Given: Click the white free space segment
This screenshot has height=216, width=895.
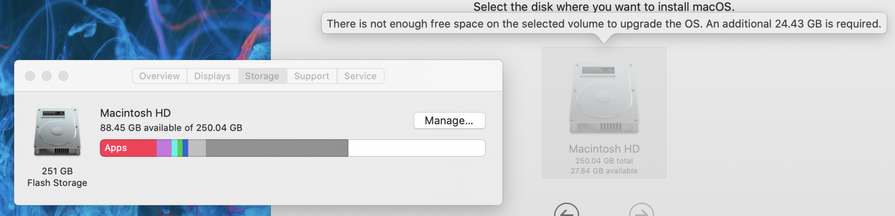Looking at the screenshot, I should [416, 148].
